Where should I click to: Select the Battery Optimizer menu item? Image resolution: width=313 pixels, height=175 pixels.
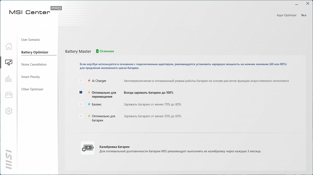point(35,52)
